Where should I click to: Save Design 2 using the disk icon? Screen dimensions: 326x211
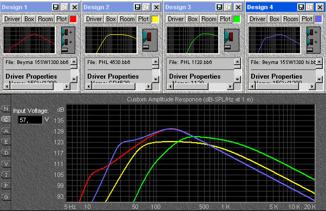coord(137,7)
